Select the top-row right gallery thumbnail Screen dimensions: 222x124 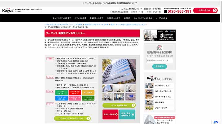click(131, 88)
